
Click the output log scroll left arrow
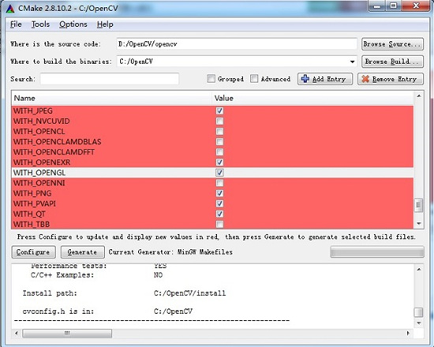[17, 333]
